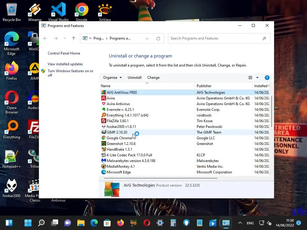Open Opera from the taskbar

pos(147,223)
